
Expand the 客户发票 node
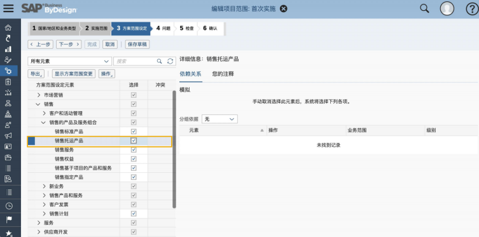[x=44, y=205]
